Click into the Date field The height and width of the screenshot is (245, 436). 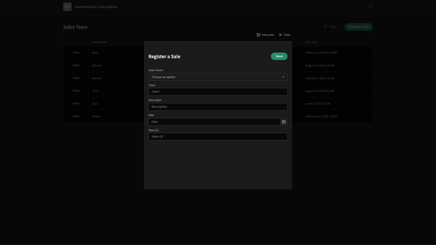[x=214, y=122]
